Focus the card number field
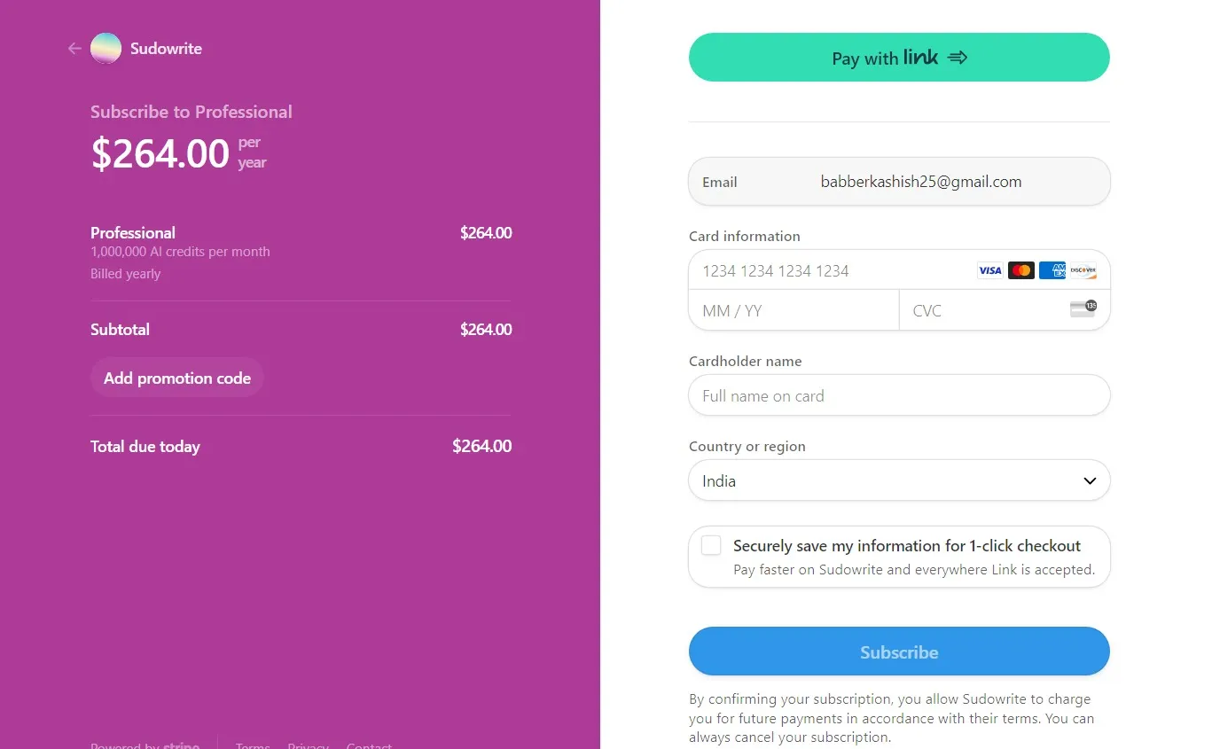The image size is (1212, 749). point(833,270)
